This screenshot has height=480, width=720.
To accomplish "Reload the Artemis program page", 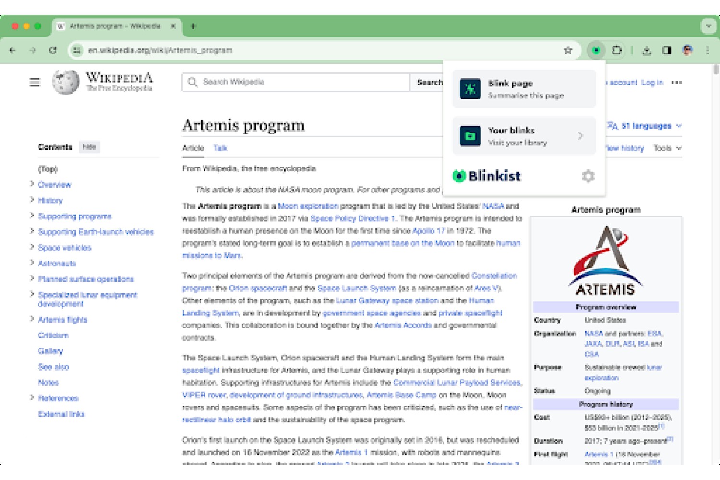I will point(53,50).
